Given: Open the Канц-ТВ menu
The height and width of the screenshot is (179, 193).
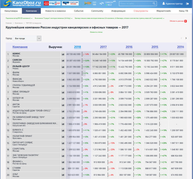Looking at the screenshot, I should click(x=183, y=11).
